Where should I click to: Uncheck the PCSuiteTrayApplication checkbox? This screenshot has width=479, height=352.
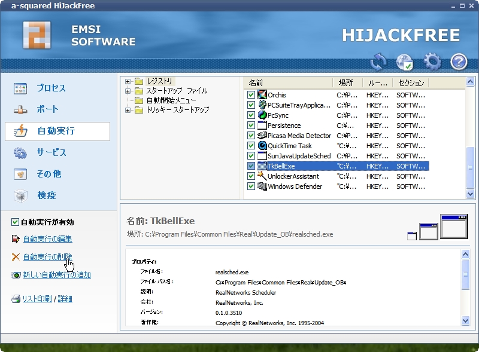[x=251, y=105]
